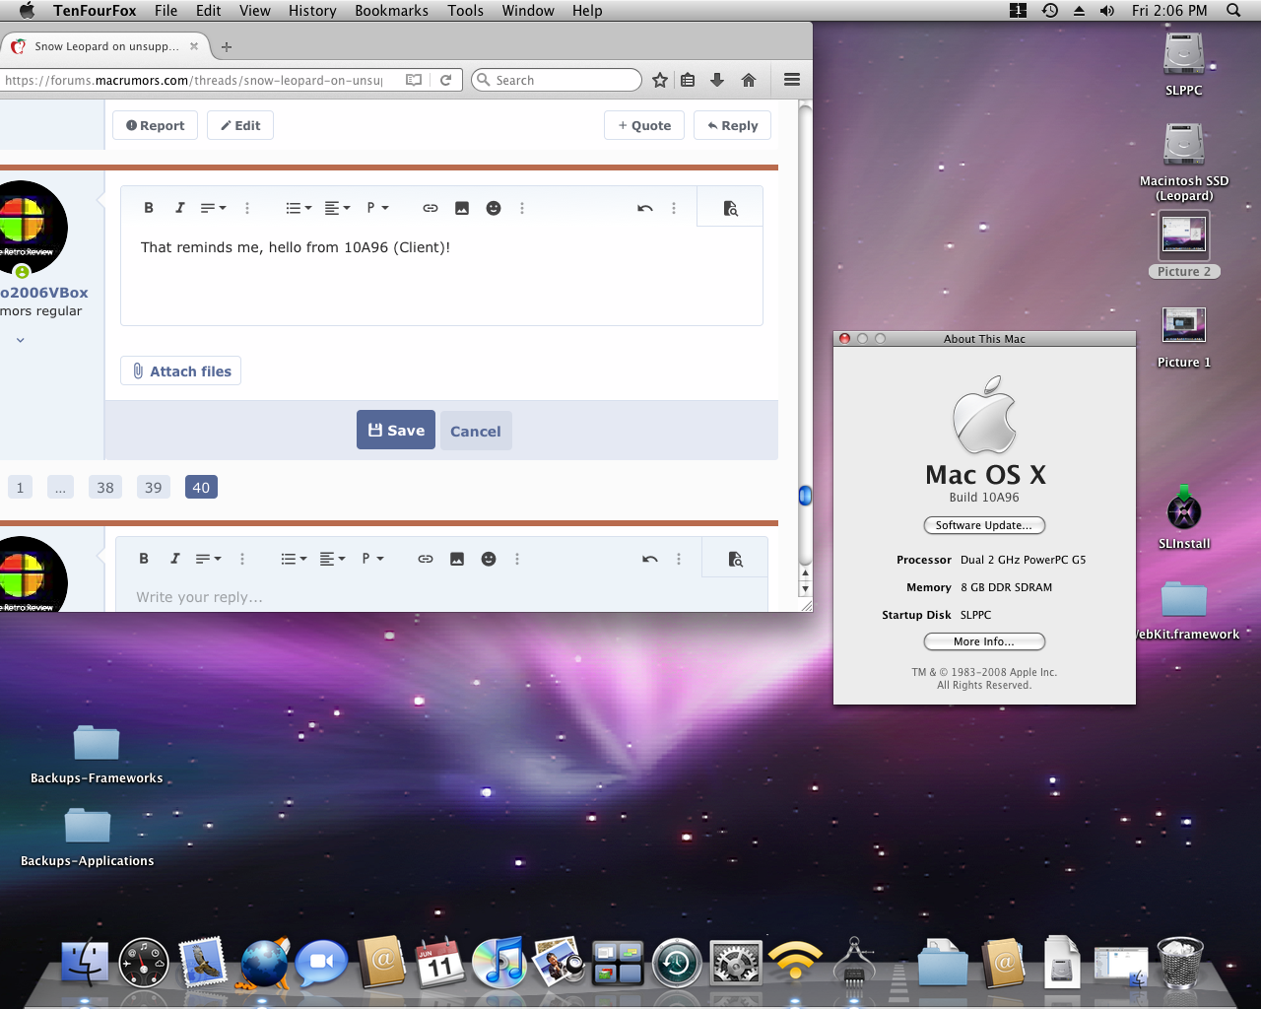Insert link using reply editor toolbar

[x=426, y=559]
